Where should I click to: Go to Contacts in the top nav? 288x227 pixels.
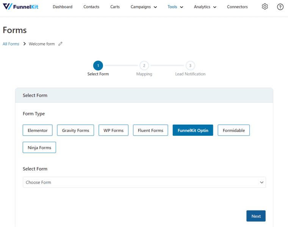point(91,7)
